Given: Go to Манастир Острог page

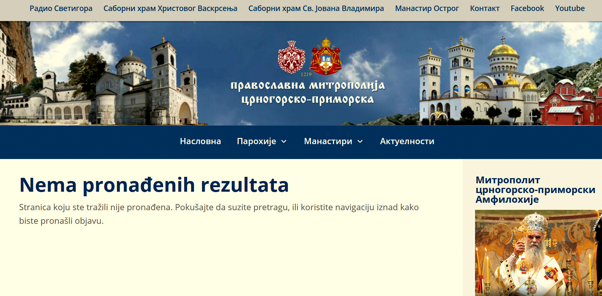Looking at the screenshot, I should (x=427, y=8).
